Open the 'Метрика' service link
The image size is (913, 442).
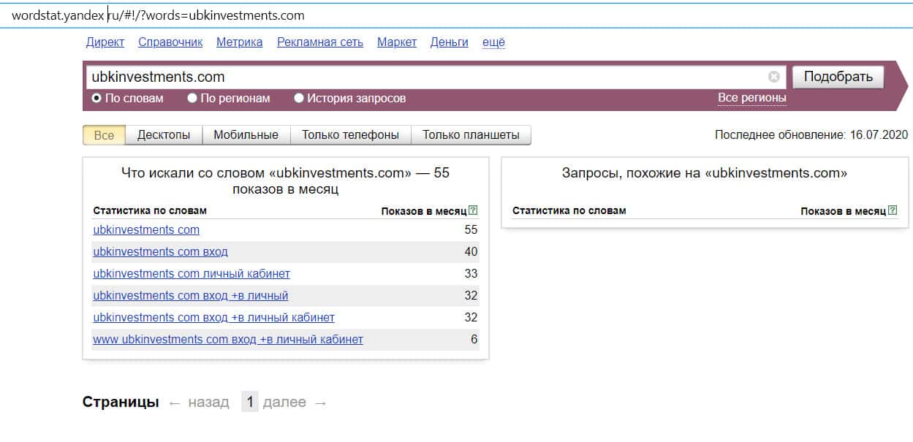pyautogui.click(x=239, y=42)
